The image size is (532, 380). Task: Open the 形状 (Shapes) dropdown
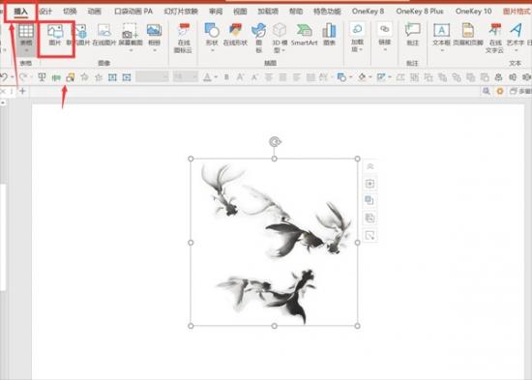212,38
